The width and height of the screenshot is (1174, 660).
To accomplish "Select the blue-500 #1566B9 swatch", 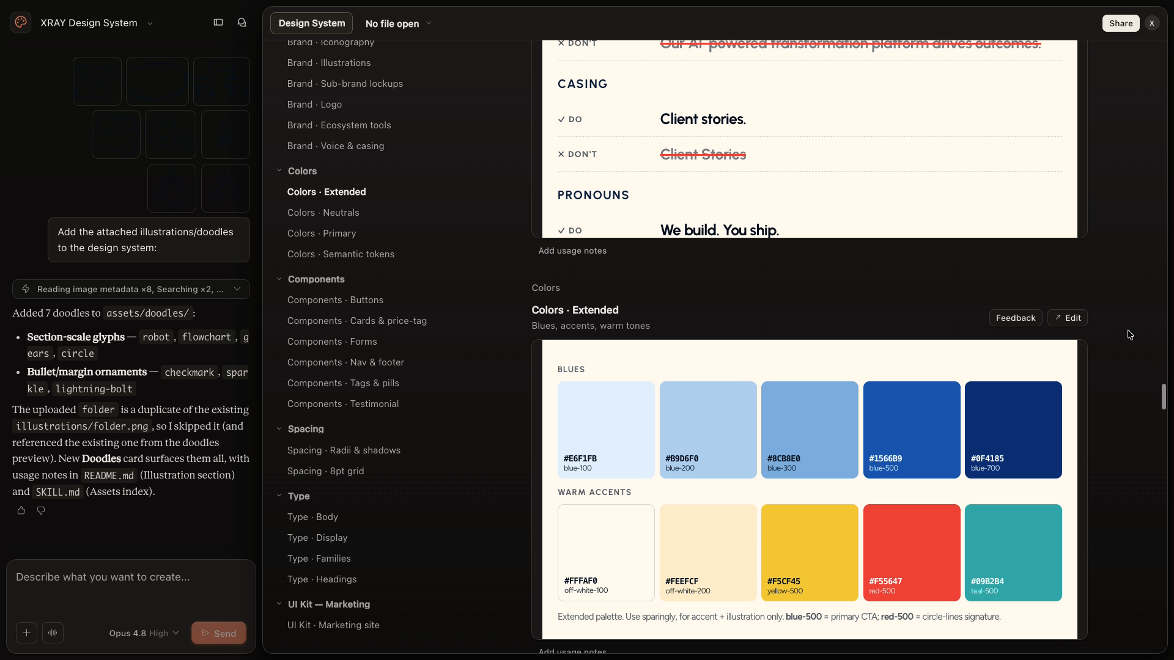I will point(912,430).
